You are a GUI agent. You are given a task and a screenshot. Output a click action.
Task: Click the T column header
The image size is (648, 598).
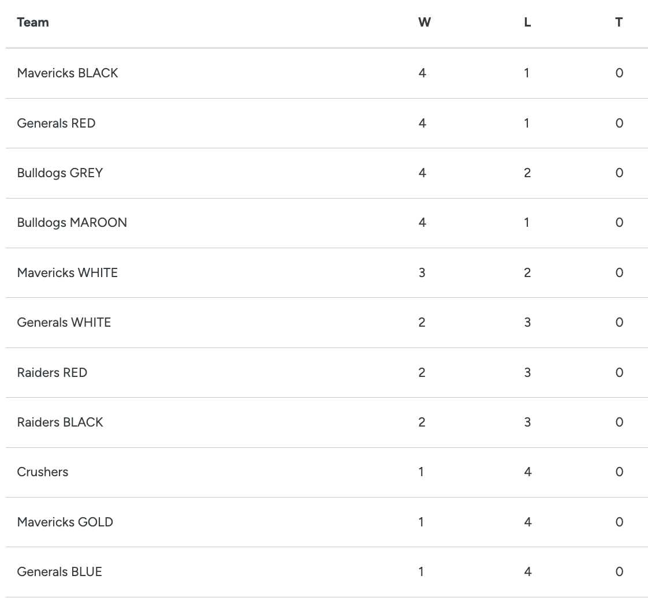(619, 23)
